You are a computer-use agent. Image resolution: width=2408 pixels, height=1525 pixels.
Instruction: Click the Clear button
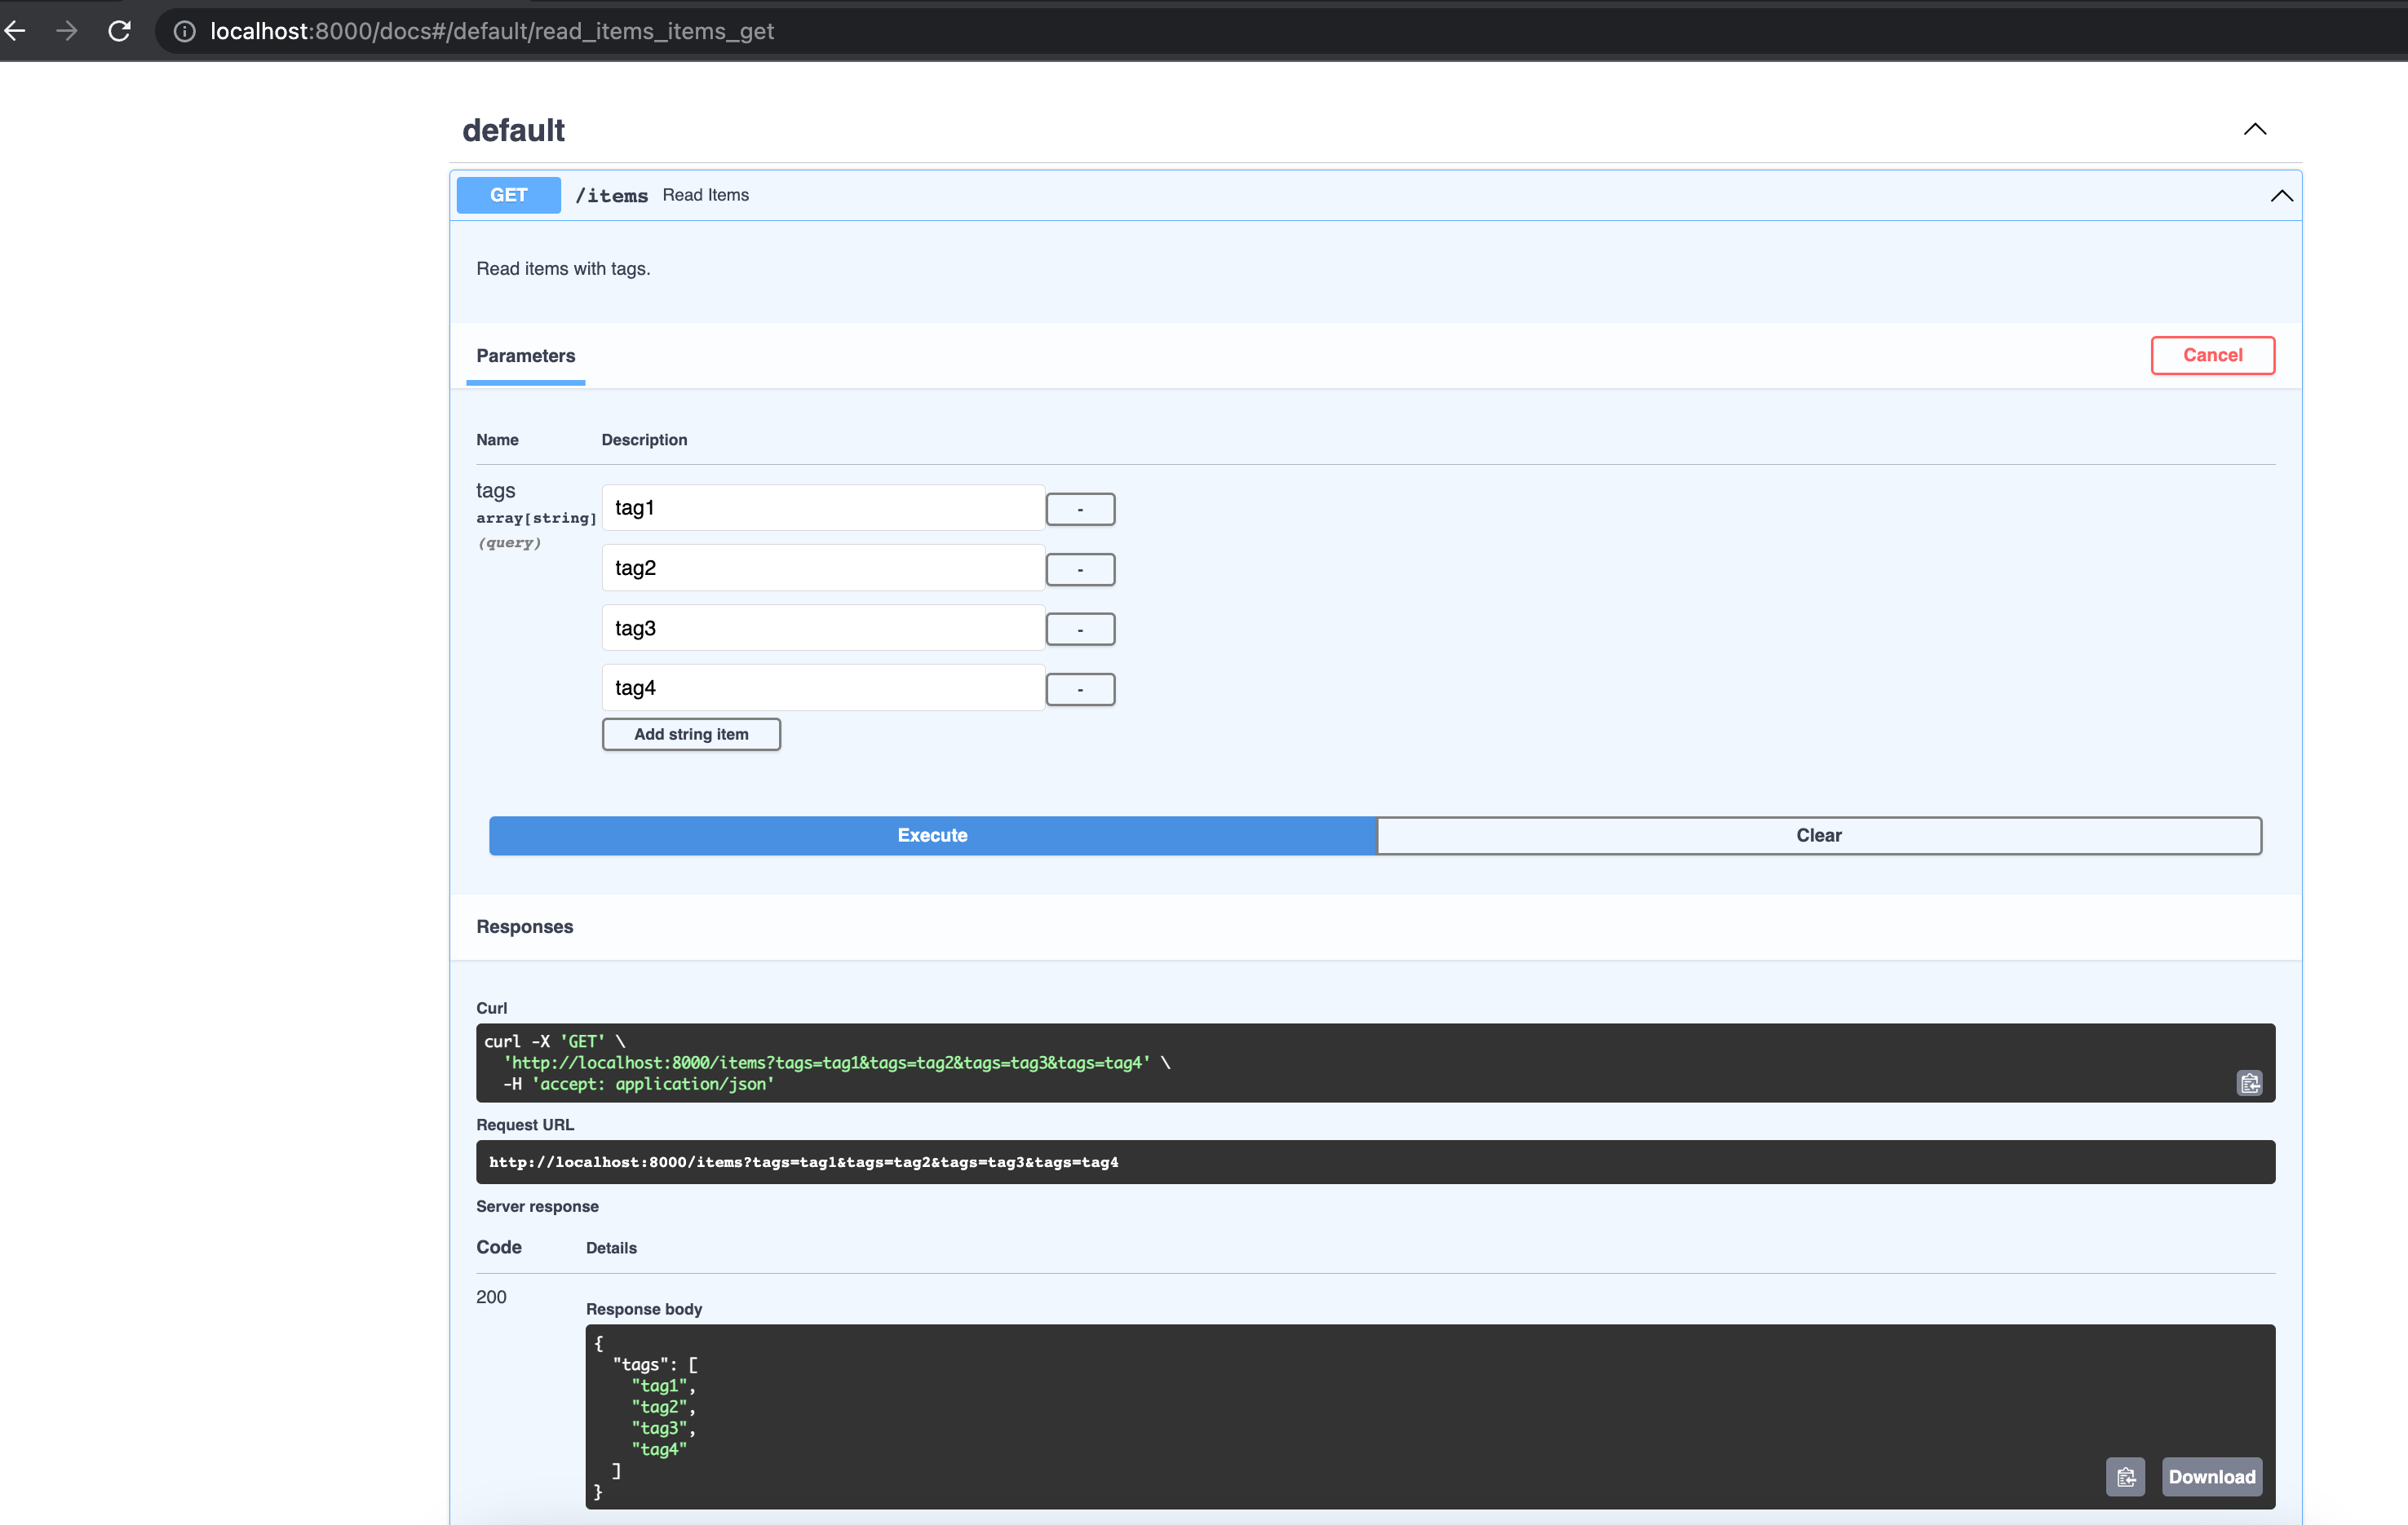(1818, 835)
